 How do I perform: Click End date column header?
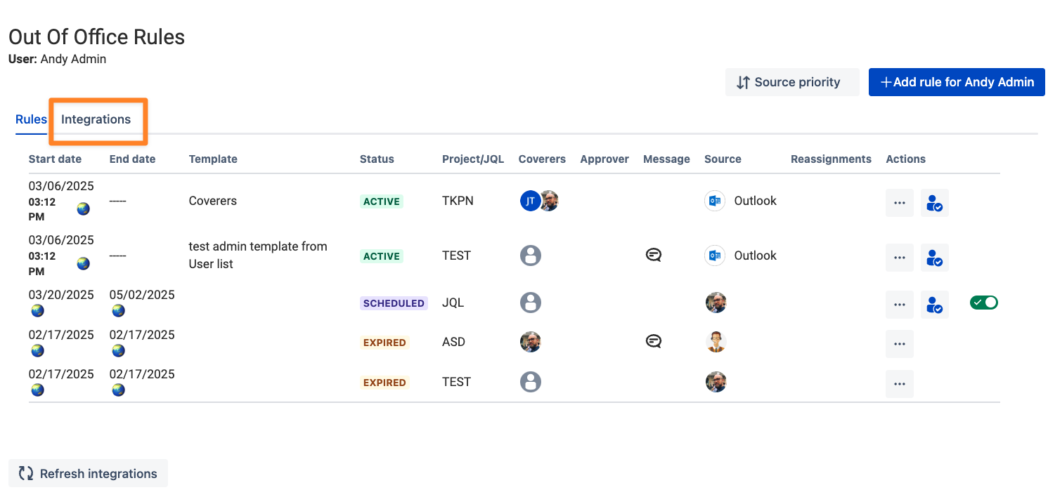pos(132,159)
